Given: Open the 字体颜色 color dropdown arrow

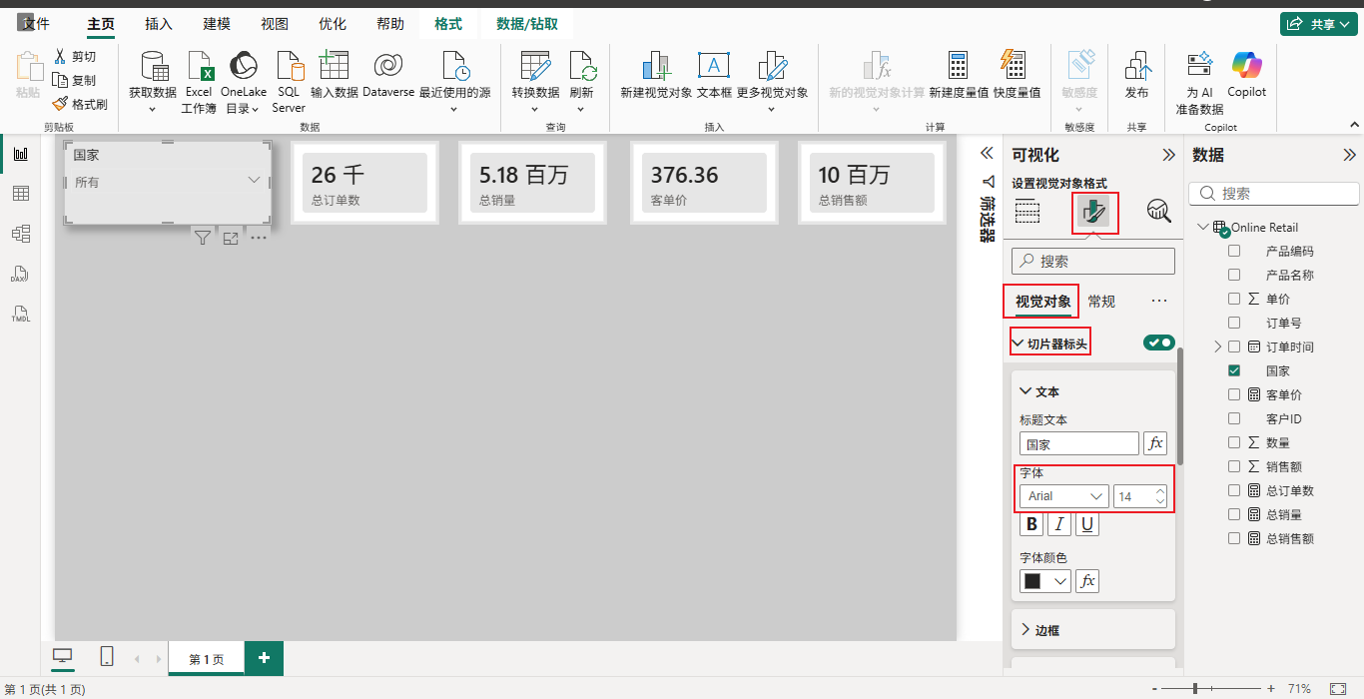Looking at the screenshot, I should pyautogui.click(x=1060, y=581).
